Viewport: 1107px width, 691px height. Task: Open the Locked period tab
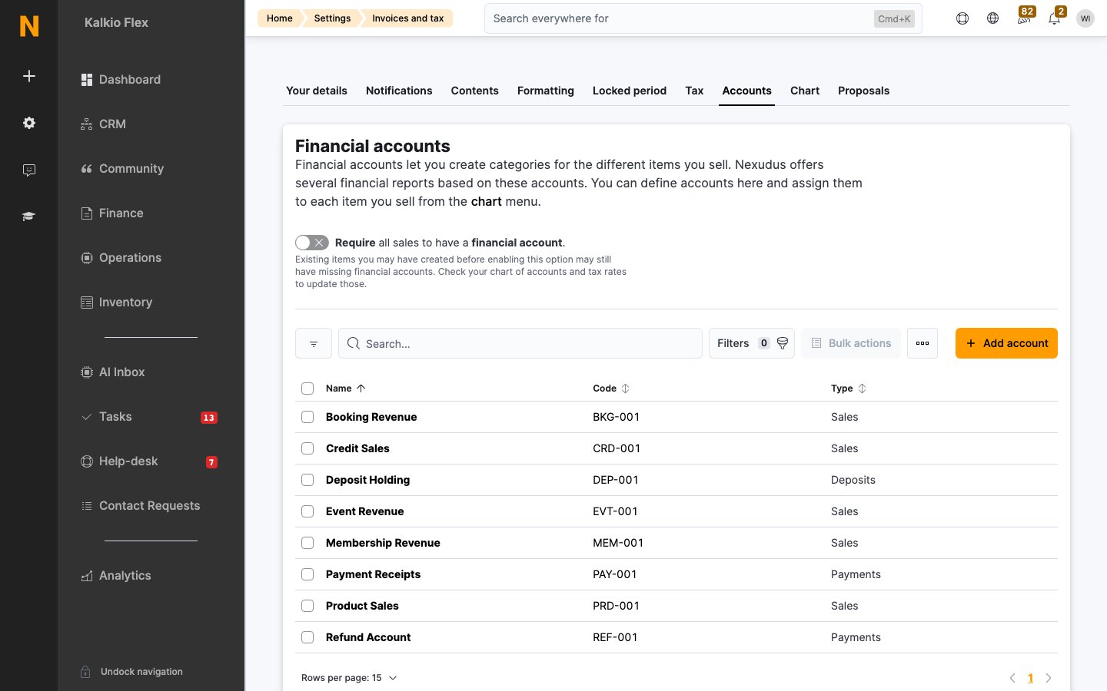[x=630, y=91]
